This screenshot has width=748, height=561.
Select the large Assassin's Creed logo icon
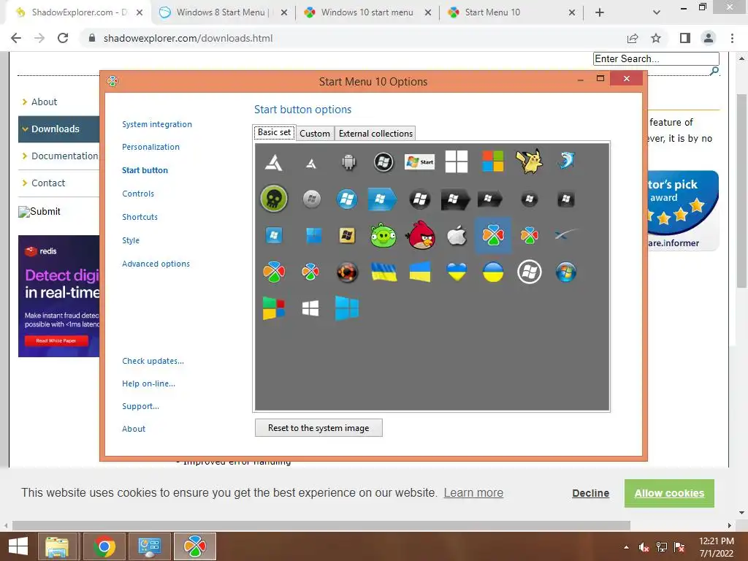coord(274,162)
